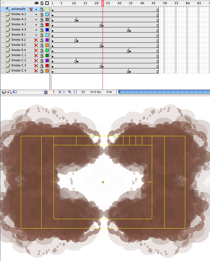This screenshot has width=210, height=261.
Task: Click the lock icon on Smoke C.4
Action: (42, 71)
